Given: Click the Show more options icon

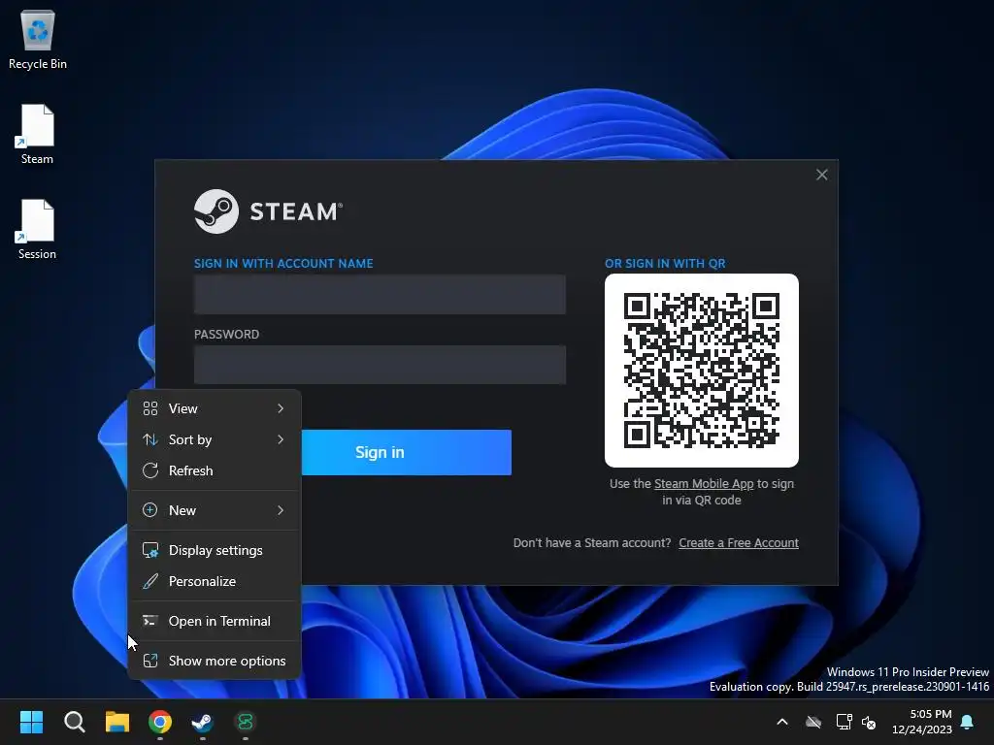Looking at the screenshot, I should pyautogui.click(x=150, y=661).
